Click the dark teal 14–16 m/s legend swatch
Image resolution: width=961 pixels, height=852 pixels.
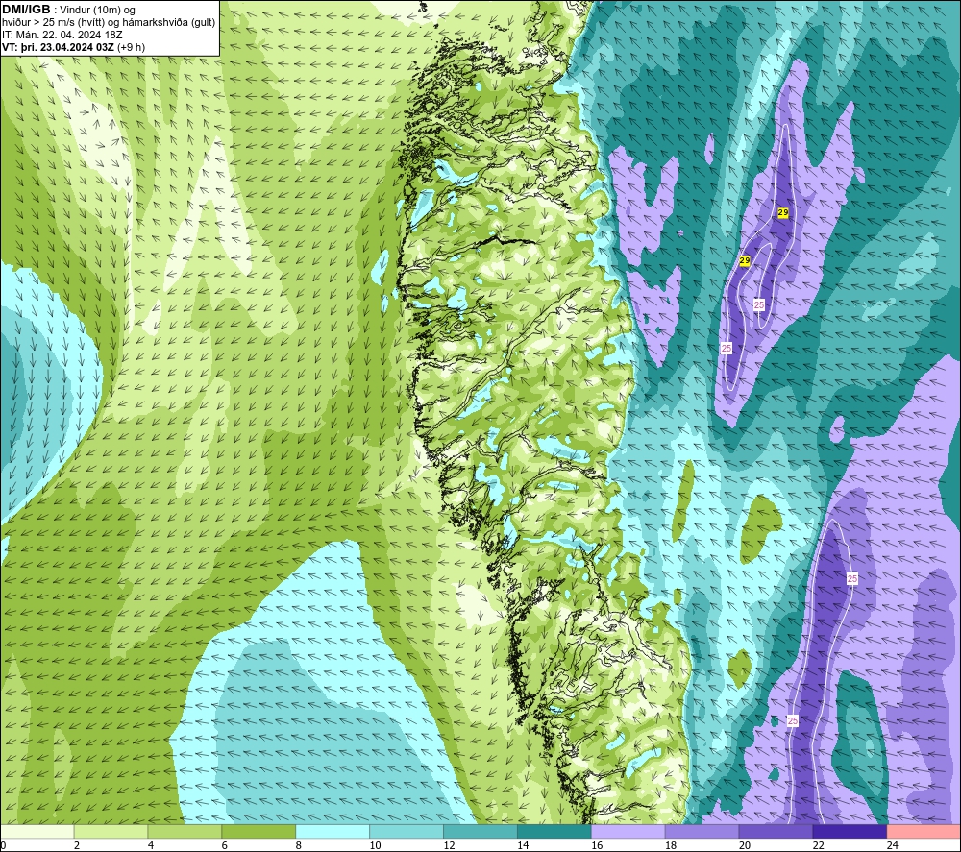554,831
